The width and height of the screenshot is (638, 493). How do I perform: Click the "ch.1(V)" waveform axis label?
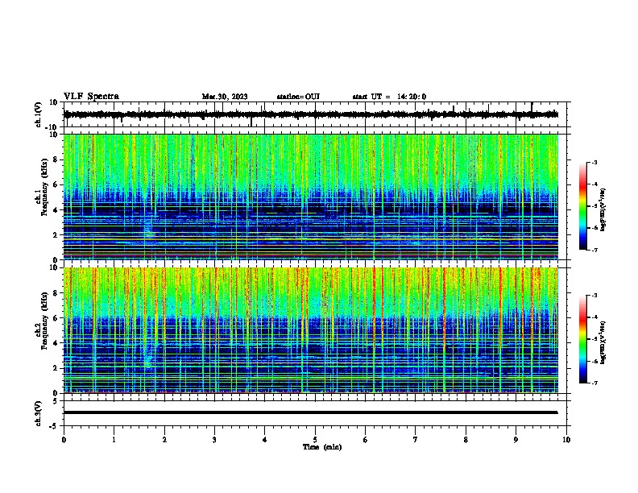tap(39, 114)
